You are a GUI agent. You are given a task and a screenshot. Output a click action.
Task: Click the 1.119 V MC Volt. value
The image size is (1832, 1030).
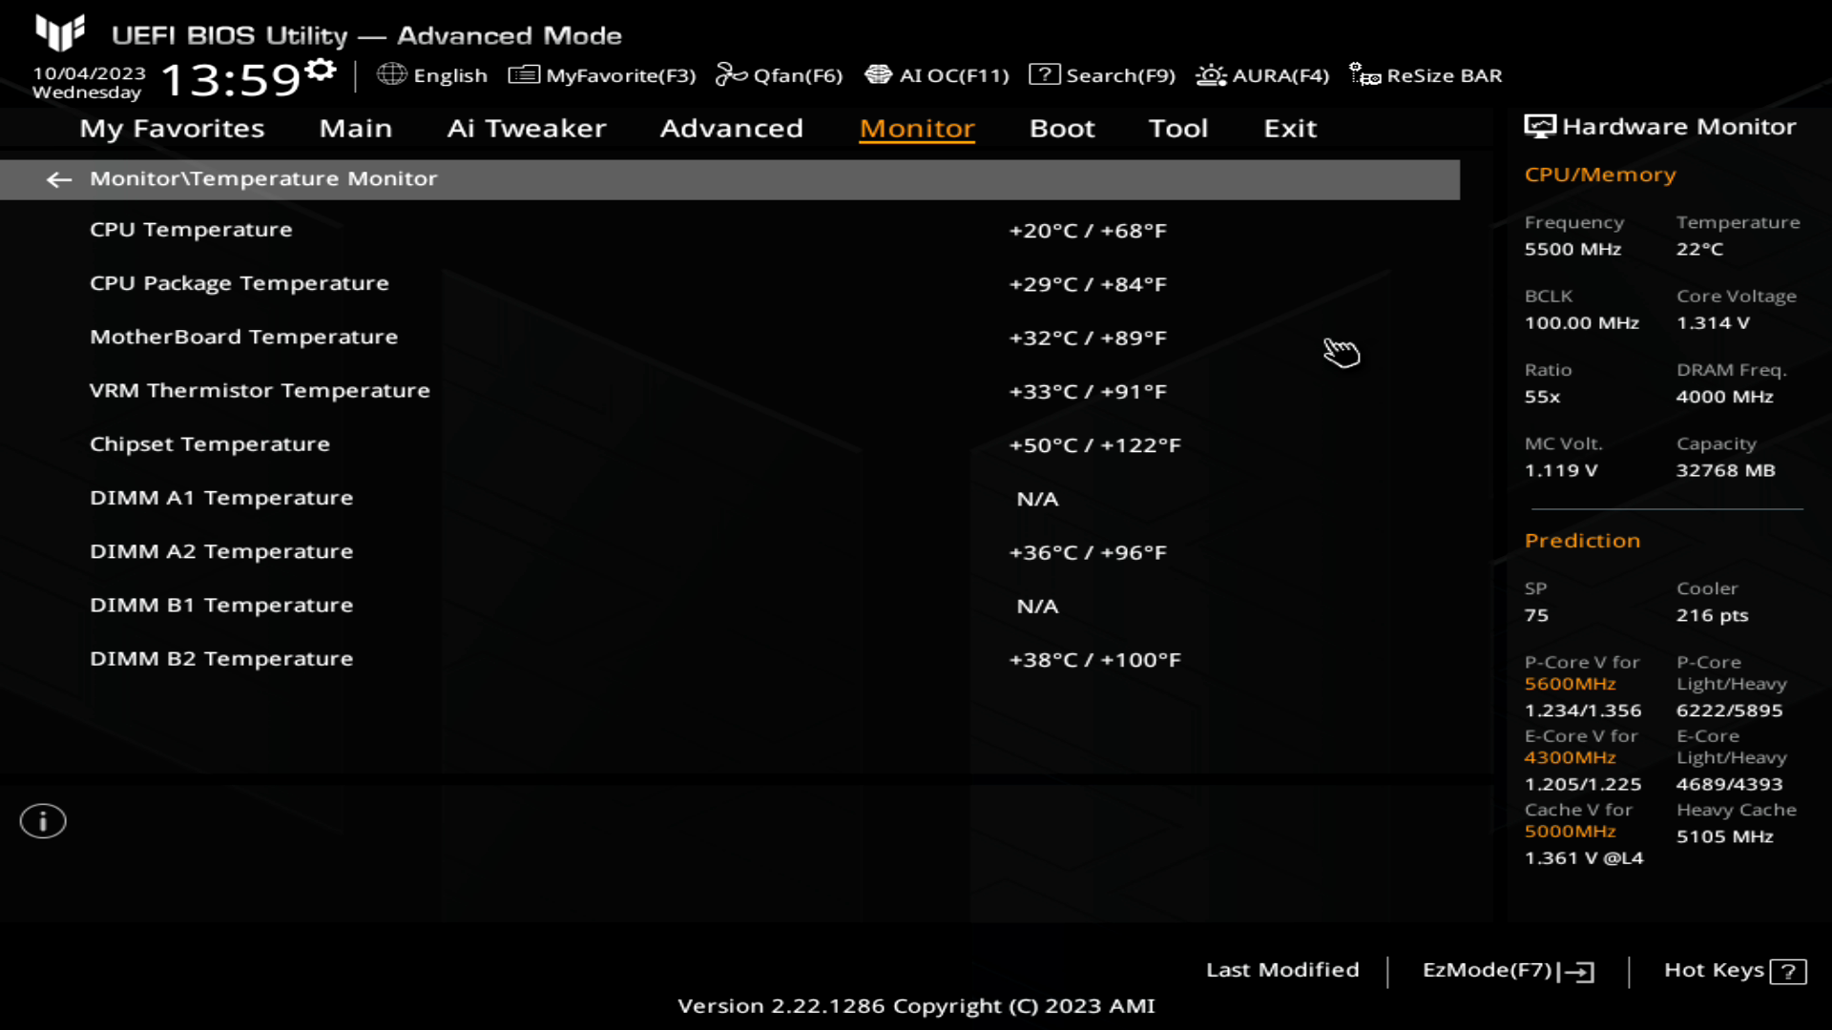pos(1560,470)
